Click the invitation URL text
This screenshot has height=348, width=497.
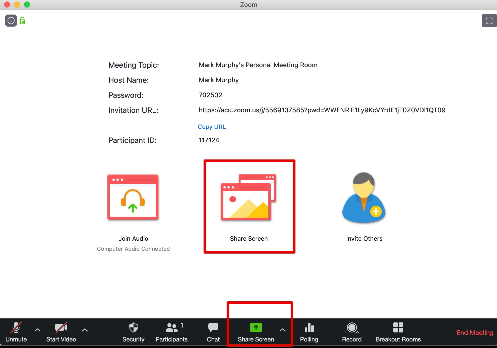[322, 110]
